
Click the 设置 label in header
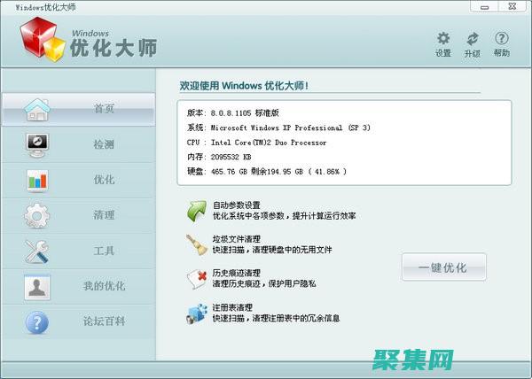pyautogui.click(x=443, y=53)
